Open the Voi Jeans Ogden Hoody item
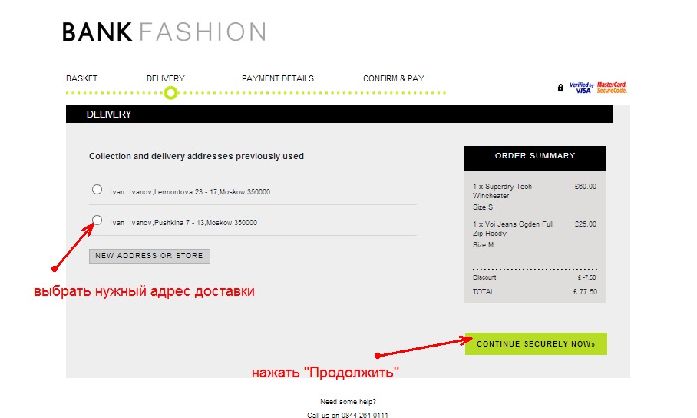The image size is (697, 418). tap(512, 229)
